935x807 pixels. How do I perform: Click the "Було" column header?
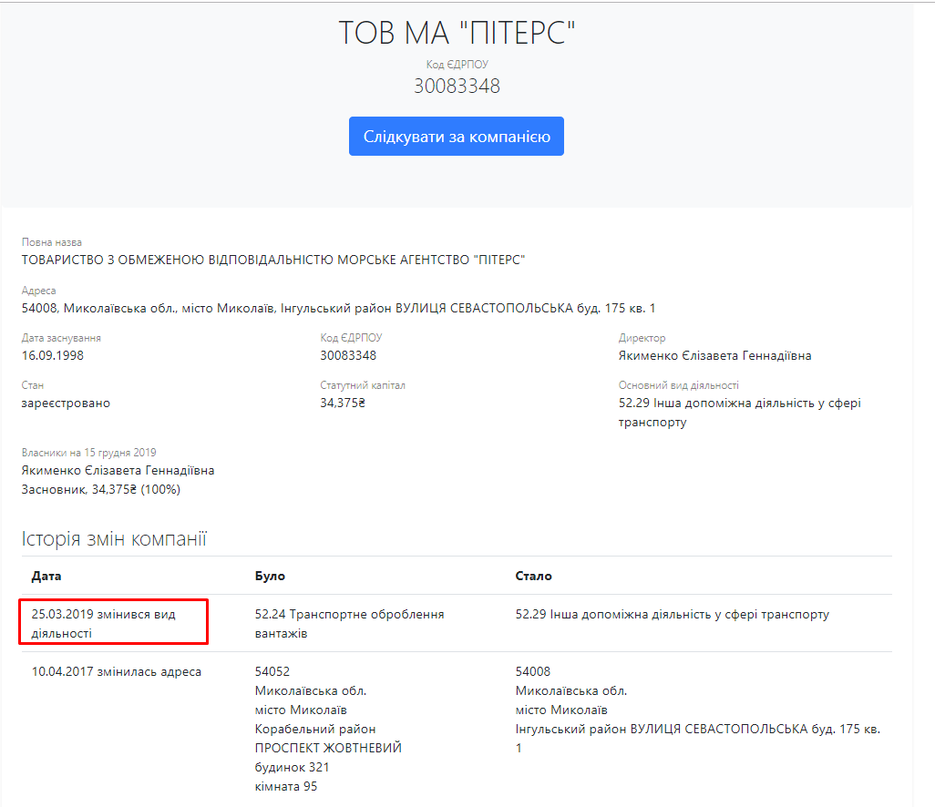(270, 576)
